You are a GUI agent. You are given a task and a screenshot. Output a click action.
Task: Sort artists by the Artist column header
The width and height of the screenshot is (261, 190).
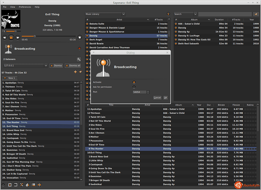(x=119, y=20)
